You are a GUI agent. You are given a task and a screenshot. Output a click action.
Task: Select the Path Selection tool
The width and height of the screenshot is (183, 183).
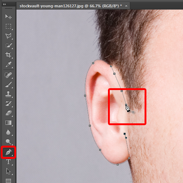click(x=8, y=171)
